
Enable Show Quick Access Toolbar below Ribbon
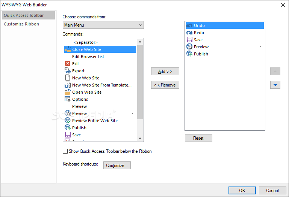(65, 151)
